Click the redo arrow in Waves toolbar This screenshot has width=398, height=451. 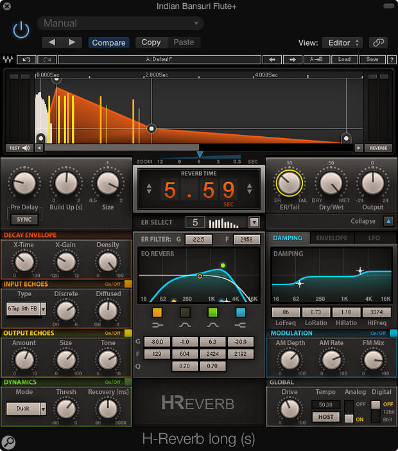(47, 60)
